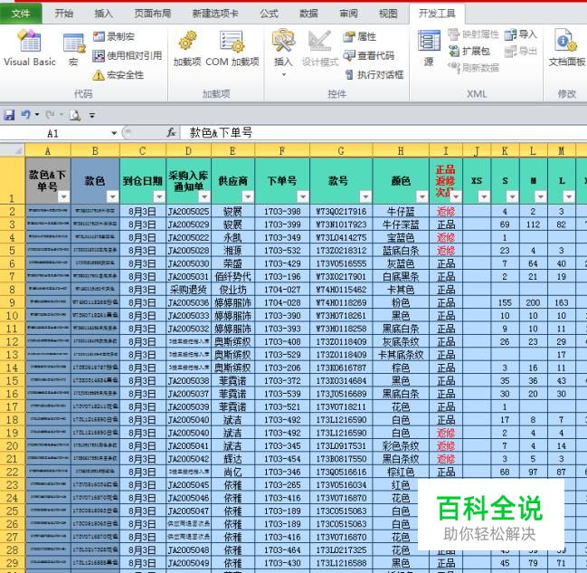Switch to the 新建选项卡 tab

(x=215, y=14)
